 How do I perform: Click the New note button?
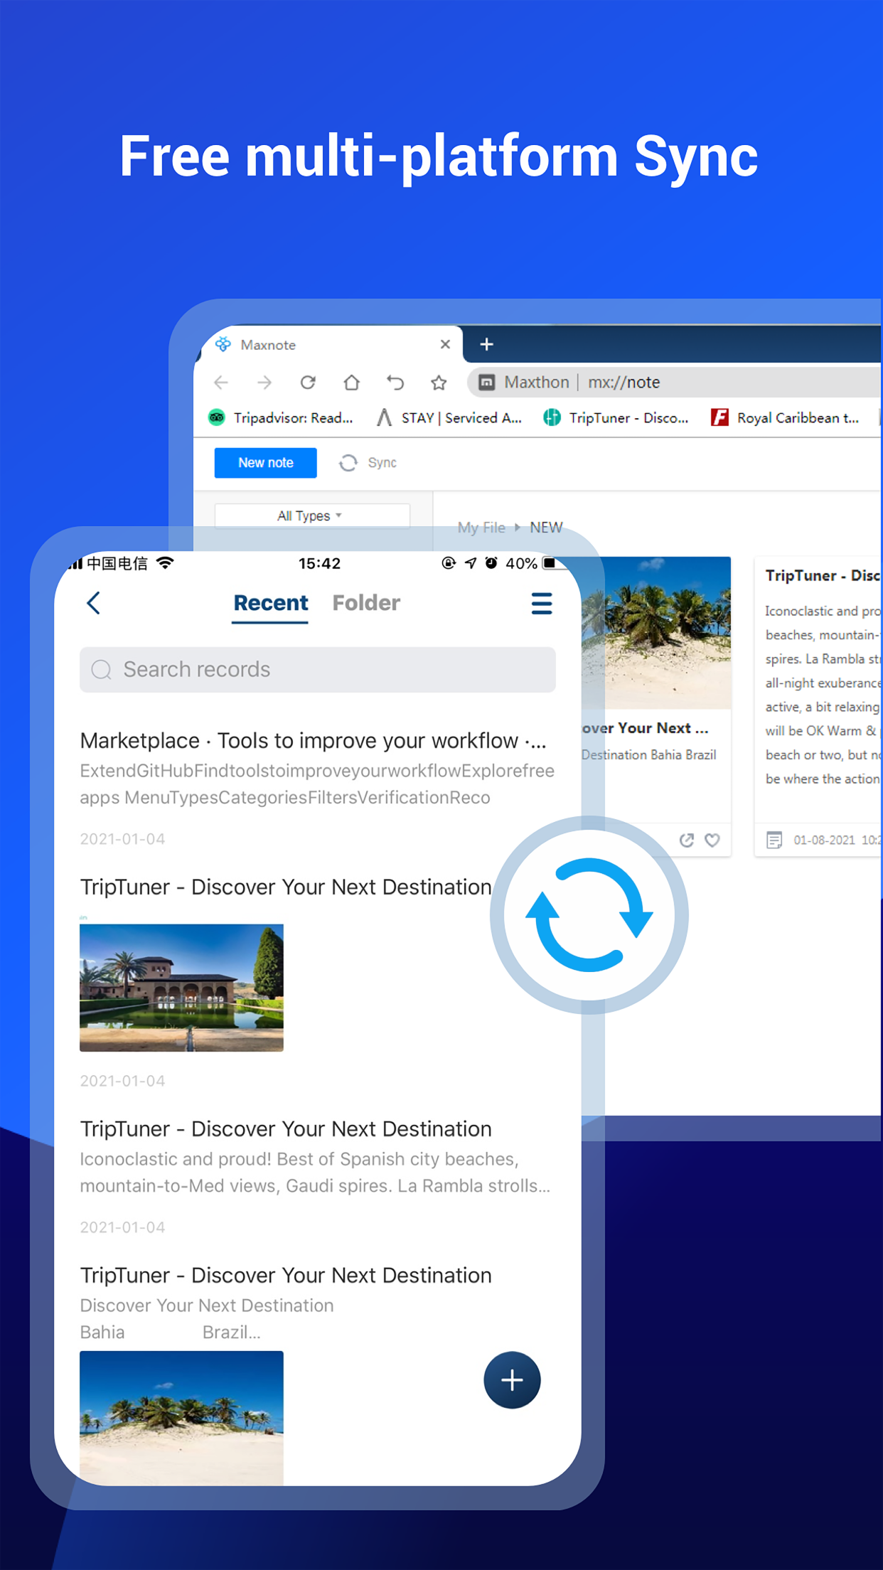point(265,463)
